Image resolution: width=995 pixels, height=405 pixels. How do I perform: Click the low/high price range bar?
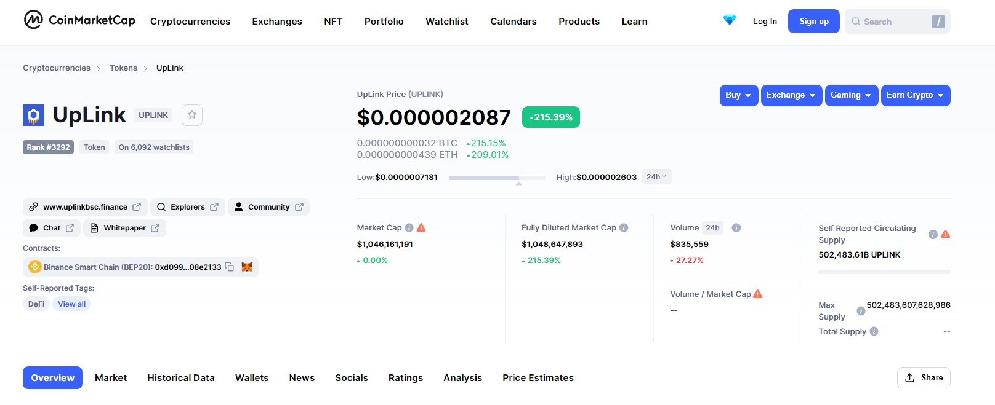coord(498,178)
